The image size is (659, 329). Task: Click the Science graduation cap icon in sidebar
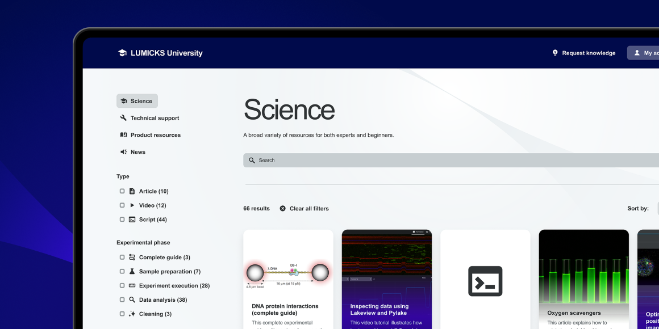pos(124,101)
